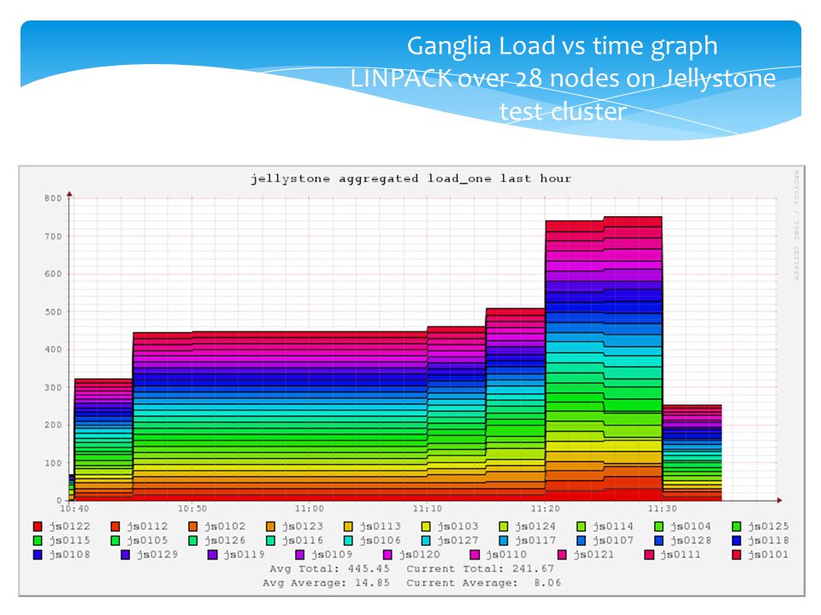The height and width of the screenshot is (615, 821).
Task: Click the js0101 legend label text
Action: point(768,554)
